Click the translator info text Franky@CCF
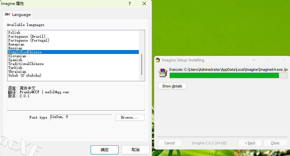This screenshot has width=290, height=156. point(29,92)
